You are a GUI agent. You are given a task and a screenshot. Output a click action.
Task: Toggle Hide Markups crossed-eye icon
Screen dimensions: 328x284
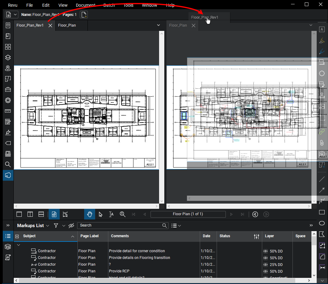[x=71, y=226]
